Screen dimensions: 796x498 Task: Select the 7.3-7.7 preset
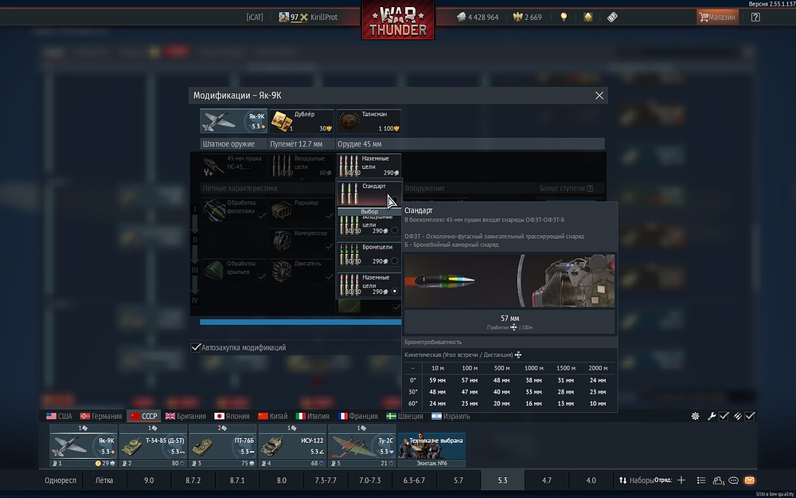326,480
